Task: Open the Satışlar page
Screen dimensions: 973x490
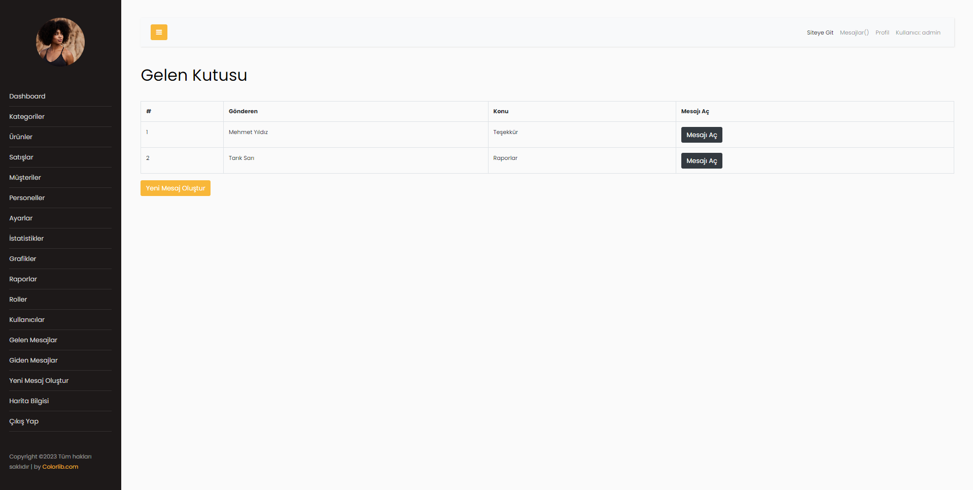Action: point(21,157)
